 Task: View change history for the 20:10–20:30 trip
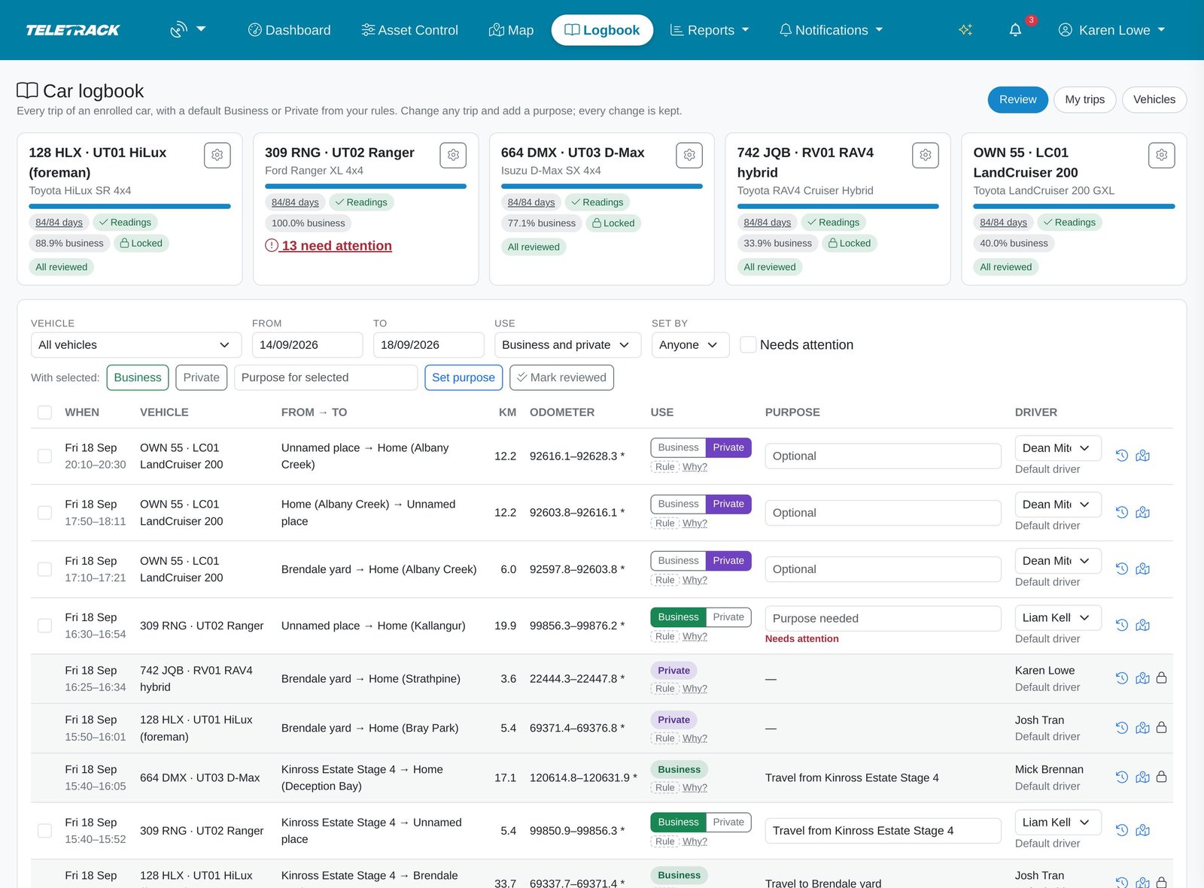point(1121,456)
